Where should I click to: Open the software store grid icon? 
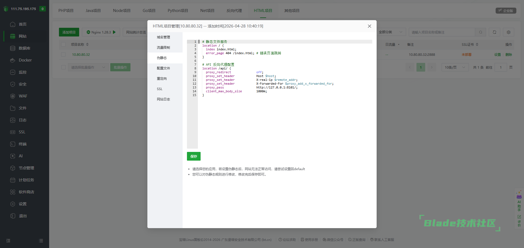tap(13, 192)
